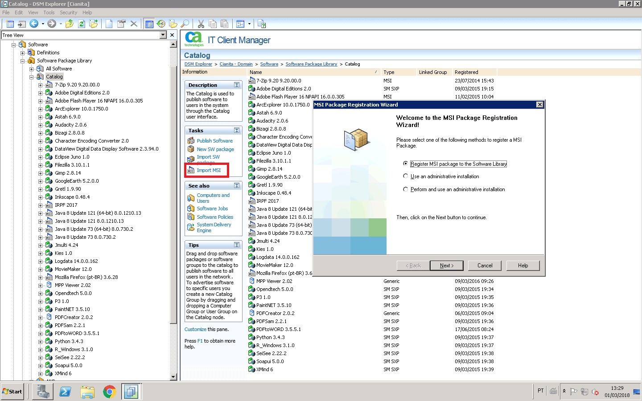The image size is (642, 401).
Task: Sort by the Registered column header
Action: coord(474,72)
